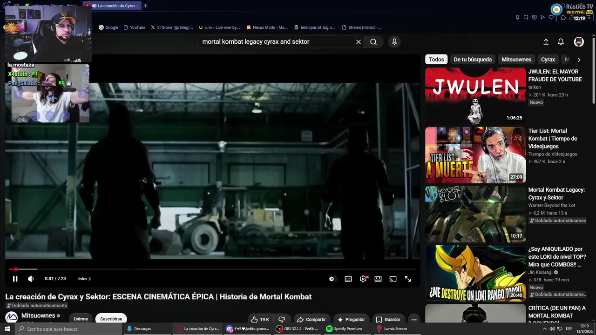Screen dimensions: 596x335
Task: Select the 'Todos' filter chip
Action: (436, 60)
